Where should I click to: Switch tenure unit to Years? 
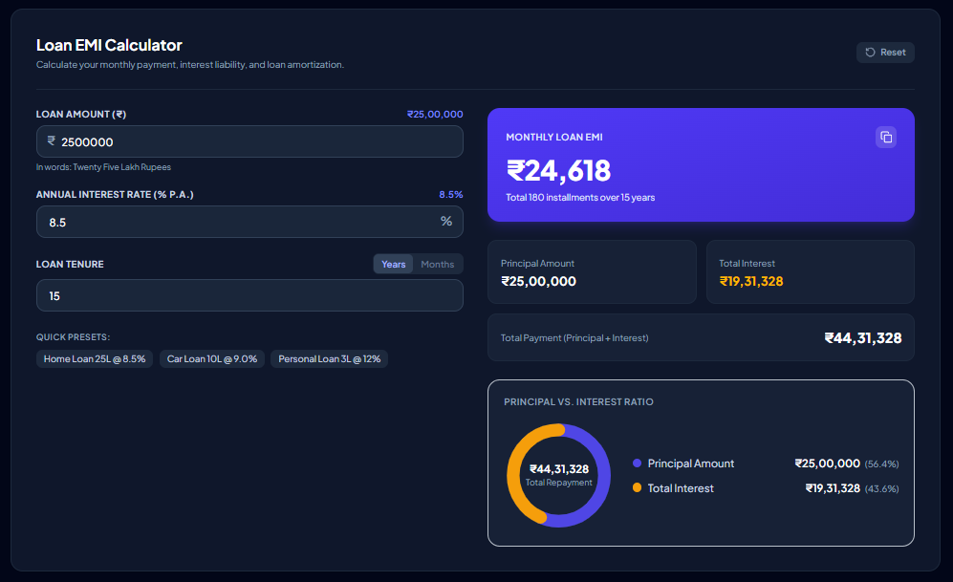click(393, 265)
